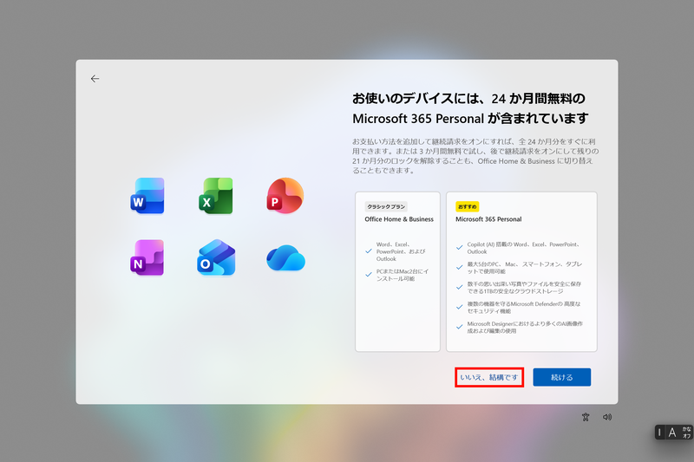Image resolution: width=694 pixels, height=462 pixels.
Task: Open the volume speaker icon
Action: (x=607, y=417)
